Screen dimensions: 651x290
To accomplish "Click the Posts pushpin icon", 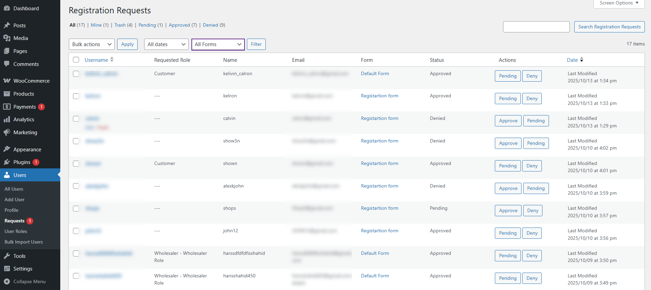I will click(x=7, y=25).
